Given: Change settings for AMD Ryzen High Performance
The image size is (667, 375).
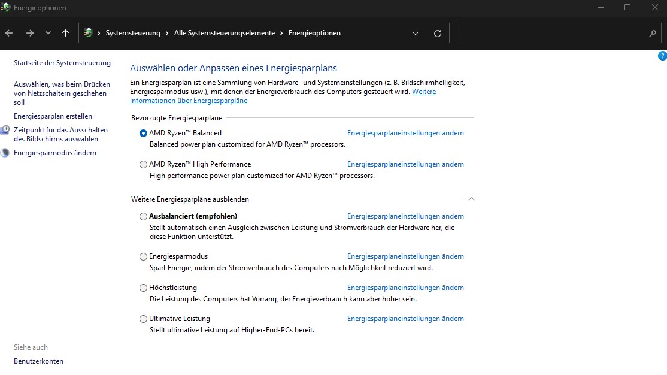Looking at the screenshot, I should click(x=405, y=164).
